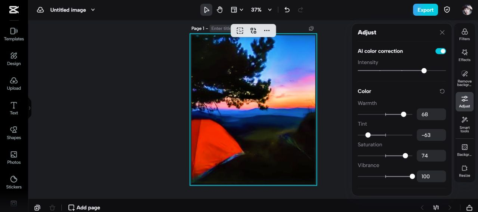
Task: Close the Adjust panel
Action: click(x=442, y=33)
